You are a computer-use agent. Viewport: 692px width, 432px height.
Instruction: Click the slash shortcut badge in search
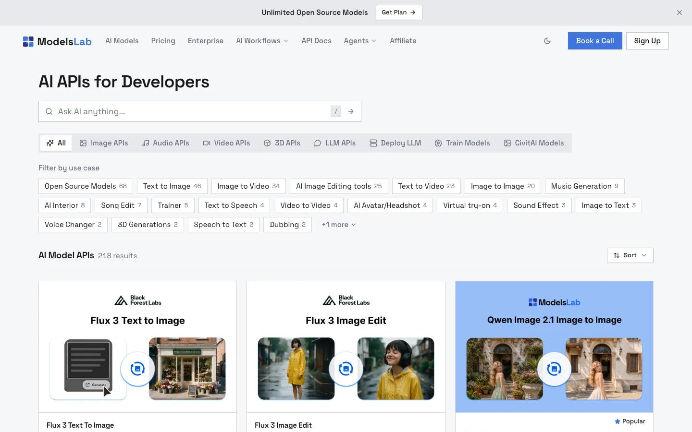coord(336,111)
